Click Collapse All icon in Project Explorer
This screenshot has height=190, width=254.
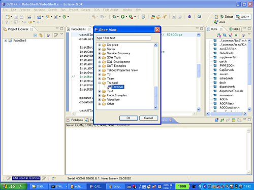pyautogui.click(x=35, y=35)
